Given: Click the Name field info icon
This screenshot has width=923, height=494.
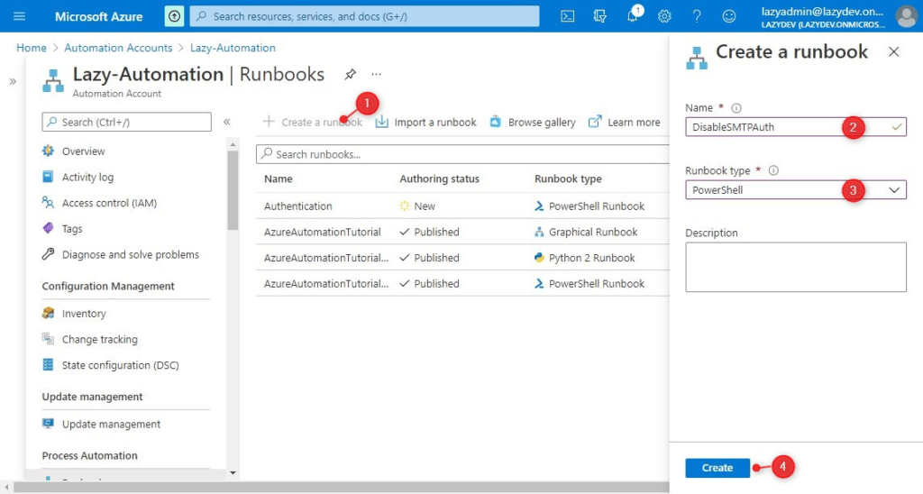Looking at the screenshot, I should point(736,108).
